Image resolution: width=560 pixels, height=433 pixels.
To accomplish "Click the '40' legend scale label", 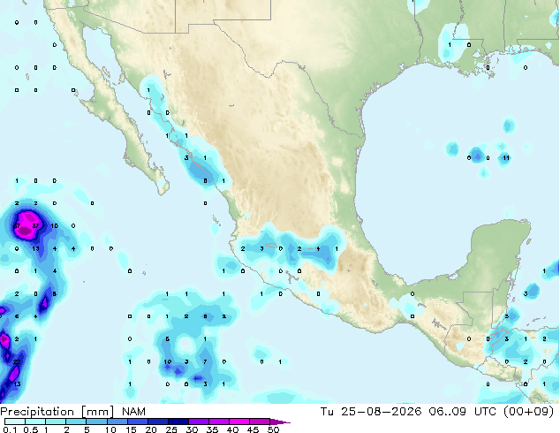I will [232, 429].
